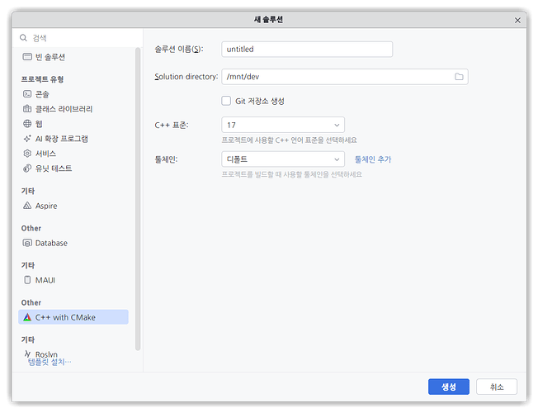The width and height of the screenshot is (538, 413).
Task: Open the C++ 표준 dropdown
Action: coord(283,125)
